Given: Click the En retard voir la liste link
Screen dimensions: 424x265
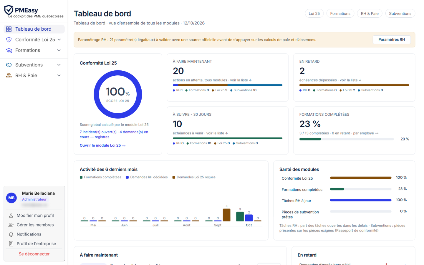Looking at the screenshot, I should [x=350, y=80].
